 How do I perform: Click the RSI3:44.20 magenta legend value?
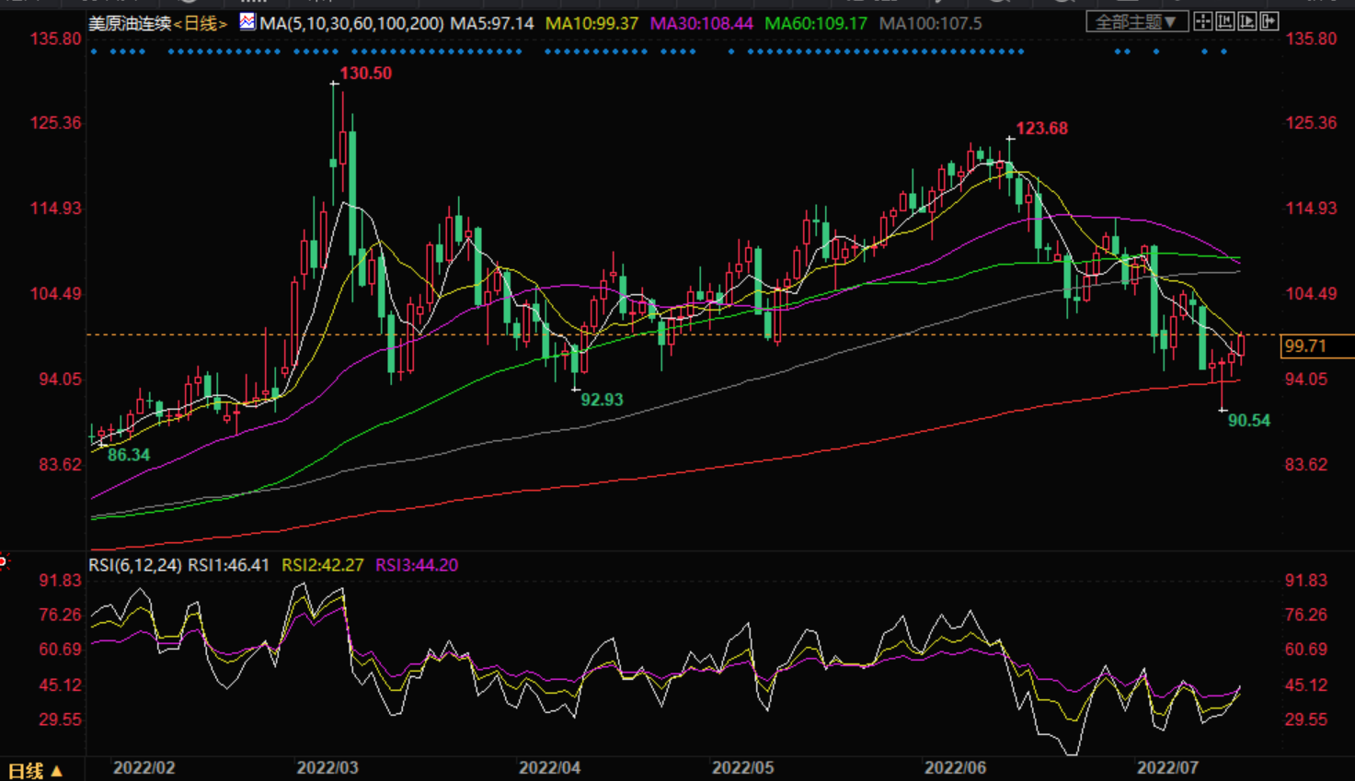pyautogui.click(x=417, y=565)
